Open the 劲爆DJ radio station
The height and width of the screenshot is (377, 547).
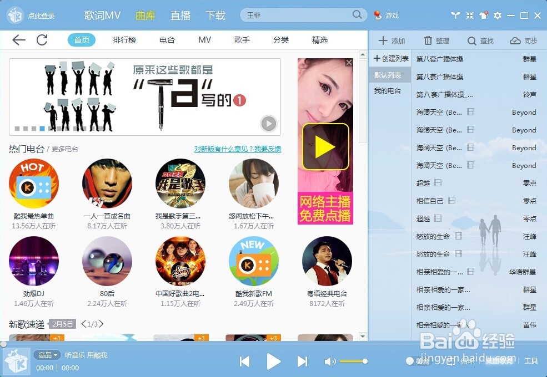34,261
